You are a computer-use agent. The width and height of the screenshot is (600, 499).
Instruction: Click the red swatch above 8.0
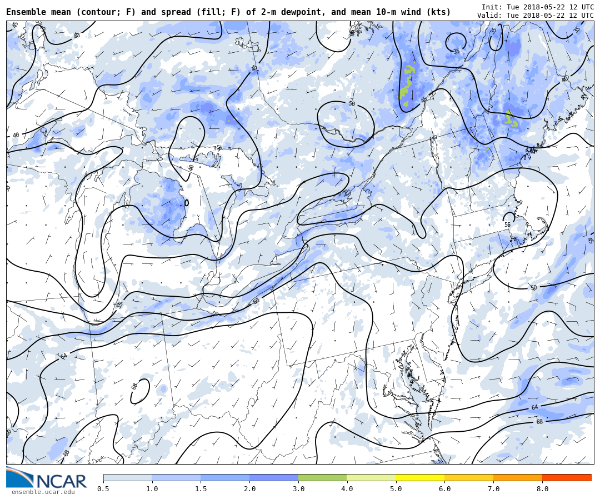click(x=567, y=477)
